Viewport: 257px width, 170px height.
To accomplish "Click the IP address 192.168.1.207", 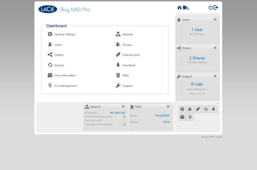I will [117, 113].
